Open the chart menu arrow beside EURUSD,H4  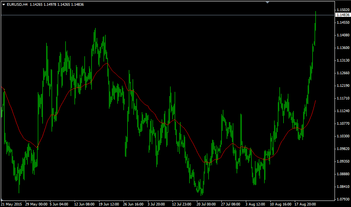tap(3, 5)
